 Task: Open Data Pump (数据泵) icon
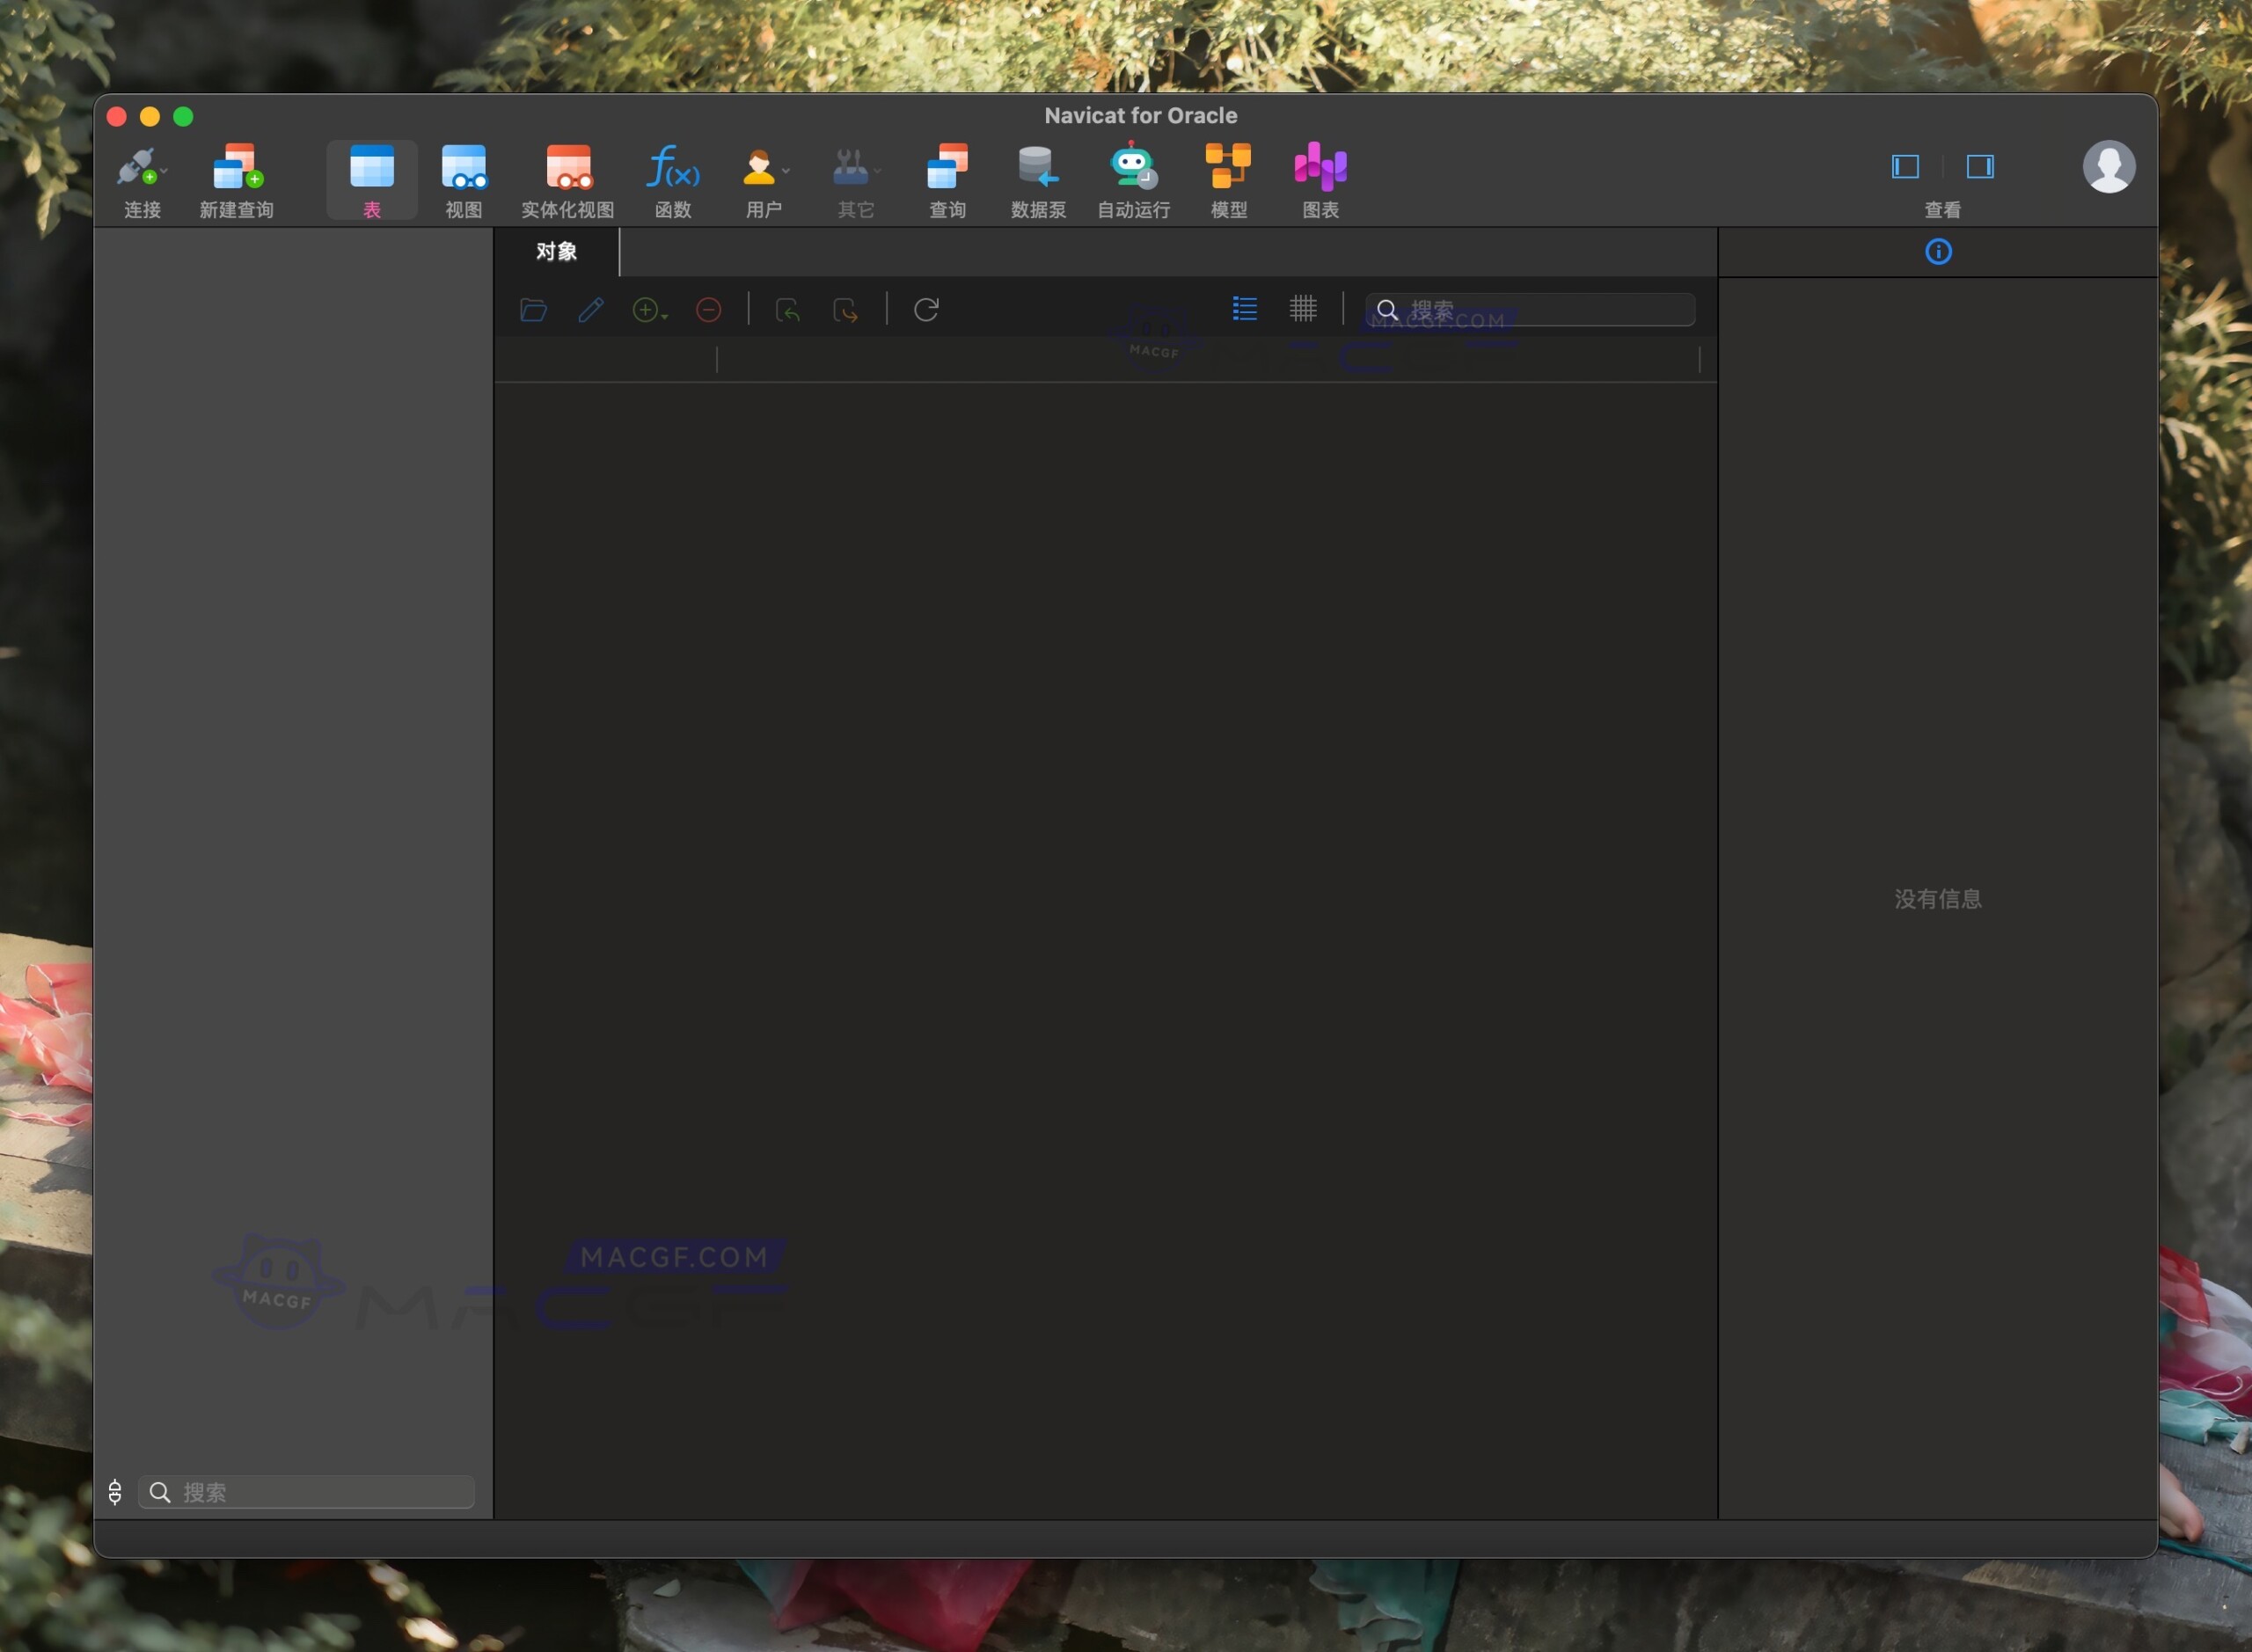coord(1037,167)
